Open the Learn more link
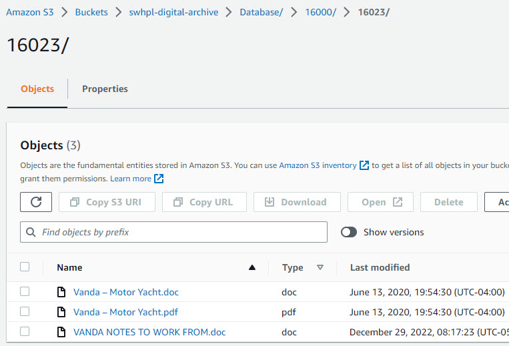509x346 pixels. tap(131, 179)
